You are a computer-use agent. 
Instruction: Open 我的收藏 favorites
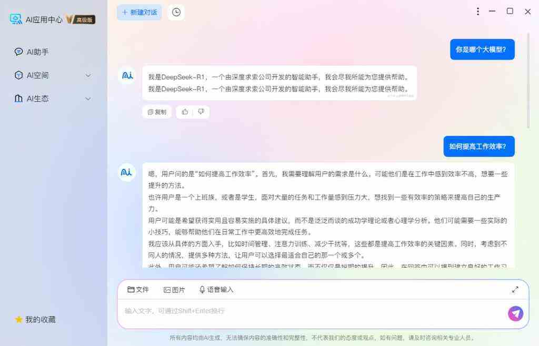click(35, 320)
